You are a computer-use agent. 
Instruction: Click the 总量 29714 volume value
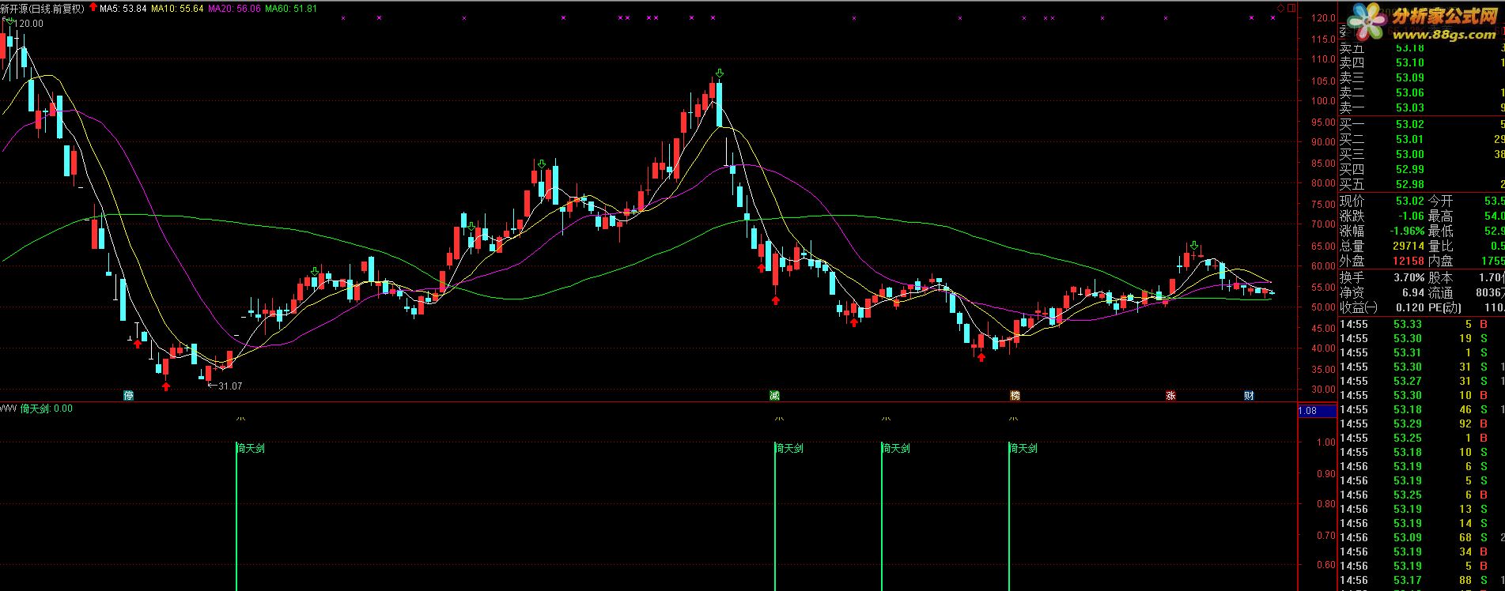pos(1409,247)
